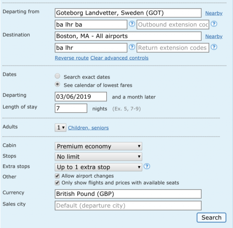Screen dimensions: 233x228
Task: Open help icon beside Extra stops dropdown
Action: point(147,166)
